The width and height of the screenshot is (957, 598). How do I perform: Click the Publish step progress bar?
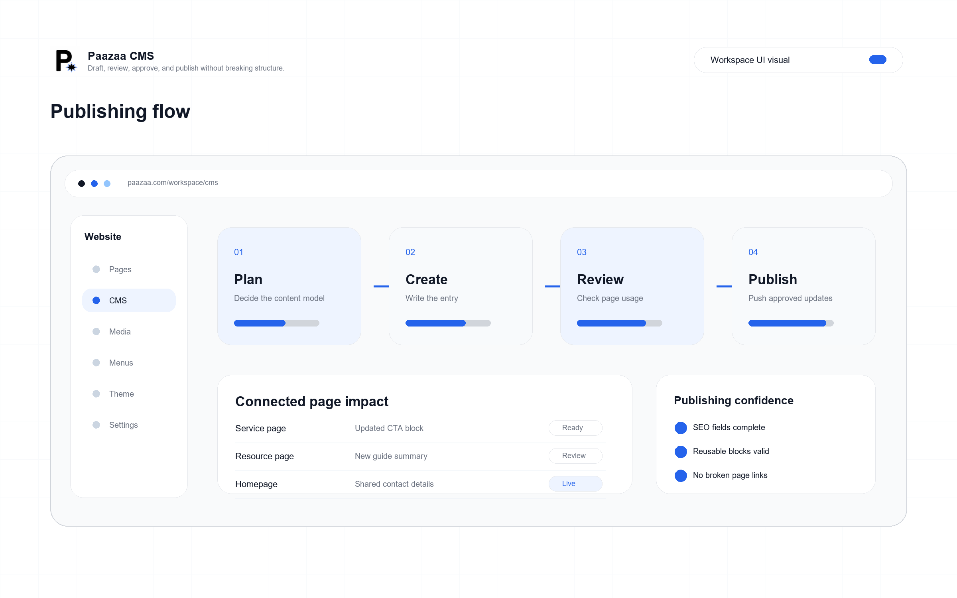791,323
